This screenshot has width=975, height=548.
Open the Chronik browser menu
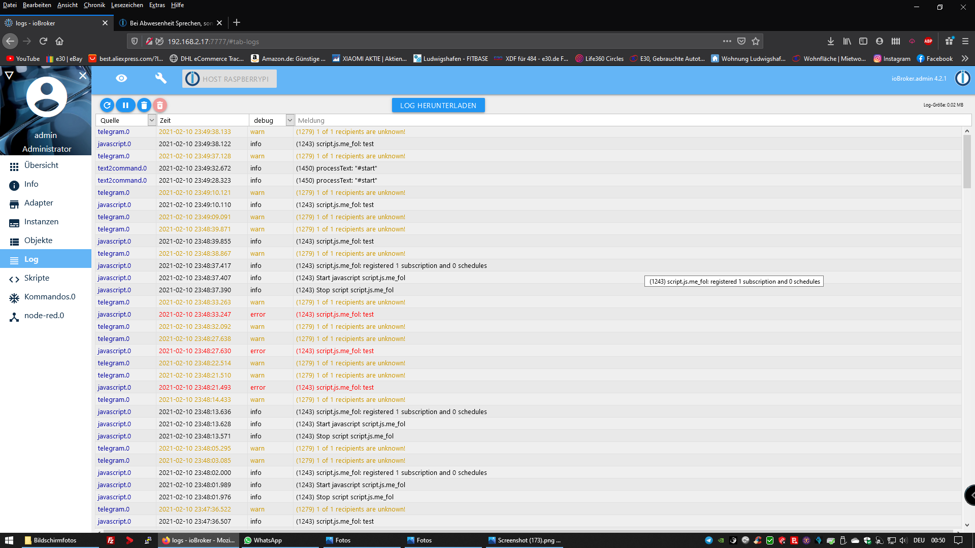(94, 5)
